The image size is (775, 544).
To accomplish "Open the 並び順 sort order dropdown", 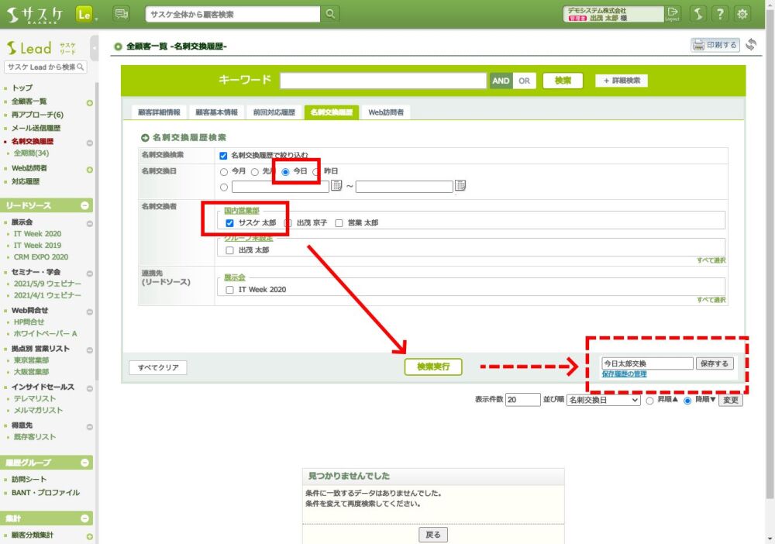I will (603, 401).
